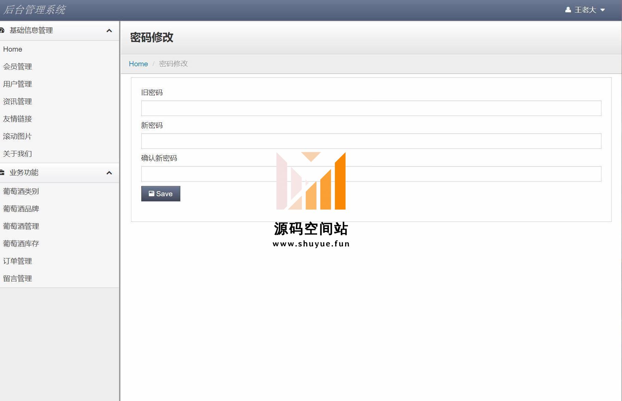Focus the 新密码 input field
The width and height of the screenshot is (622, 401).
coord(371,141)
